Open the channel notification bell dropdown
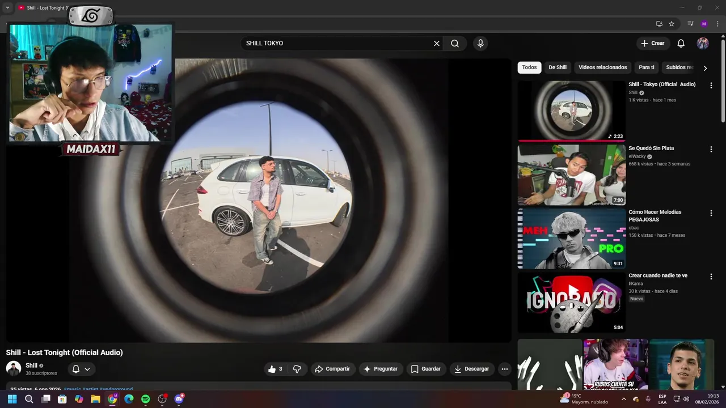The image size is (726, 408). [81, 369]
